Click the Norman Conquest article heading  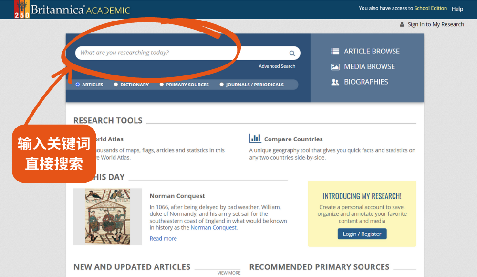pyautogui.click(x=177, y=196)
